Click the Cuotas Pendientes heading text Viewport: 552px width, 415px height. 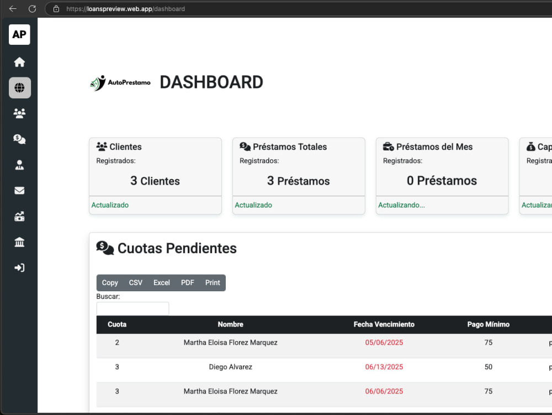click(177, 248)
